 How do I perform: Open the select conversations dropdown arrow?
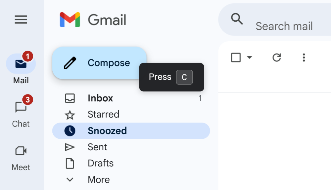[x=249, y=57]
